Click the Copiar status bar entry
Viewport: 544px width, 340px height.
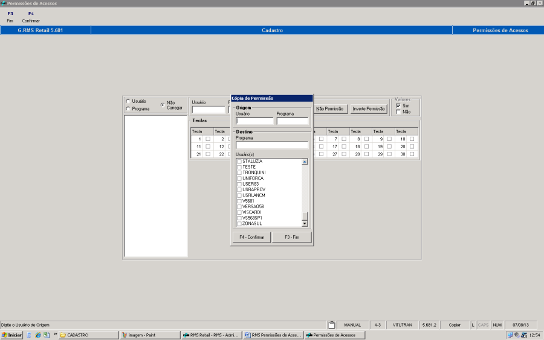(455, 325)
